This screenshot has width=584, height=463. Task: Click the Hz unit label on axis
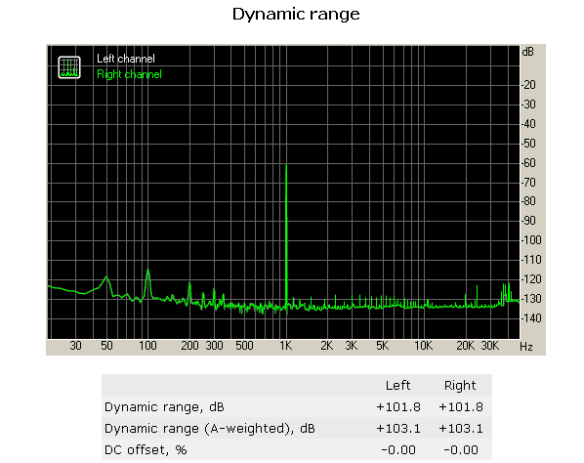point(526,347)
